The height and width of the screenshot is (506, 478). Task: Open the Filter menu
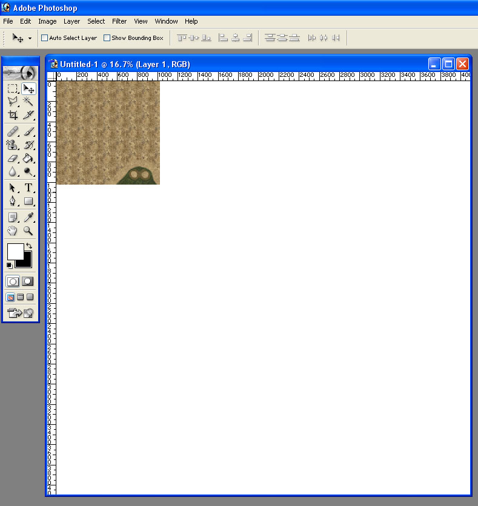119,21
